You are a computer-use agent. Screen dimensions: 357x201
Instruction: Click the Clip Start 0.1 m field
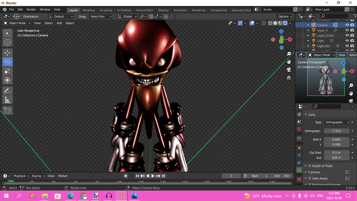click(x=336, y=153)
